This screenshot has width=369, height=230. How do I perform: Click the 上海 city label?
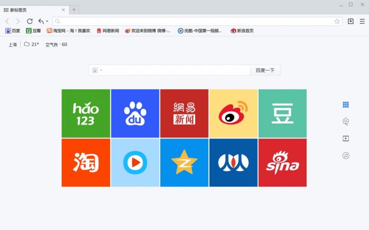click(12, 45)
